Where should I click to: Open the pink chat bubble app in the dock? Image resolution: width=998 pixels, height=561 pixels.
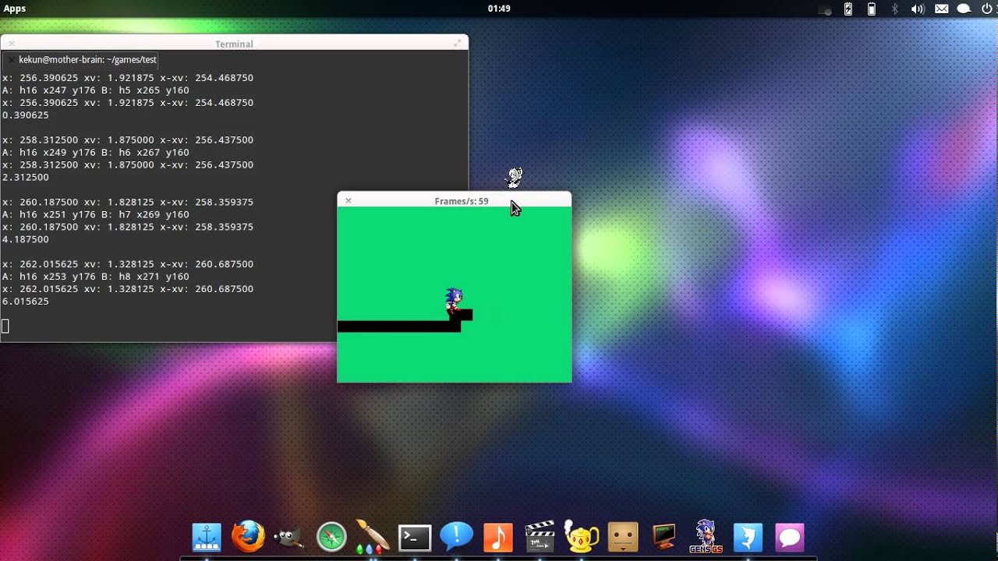click(x=789, y=537)
